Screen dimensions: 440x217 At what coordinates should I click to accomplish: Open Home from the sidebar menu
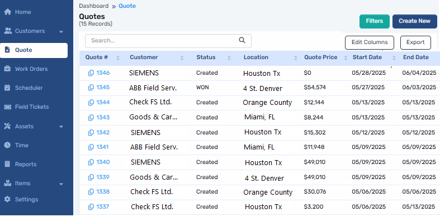23,12
